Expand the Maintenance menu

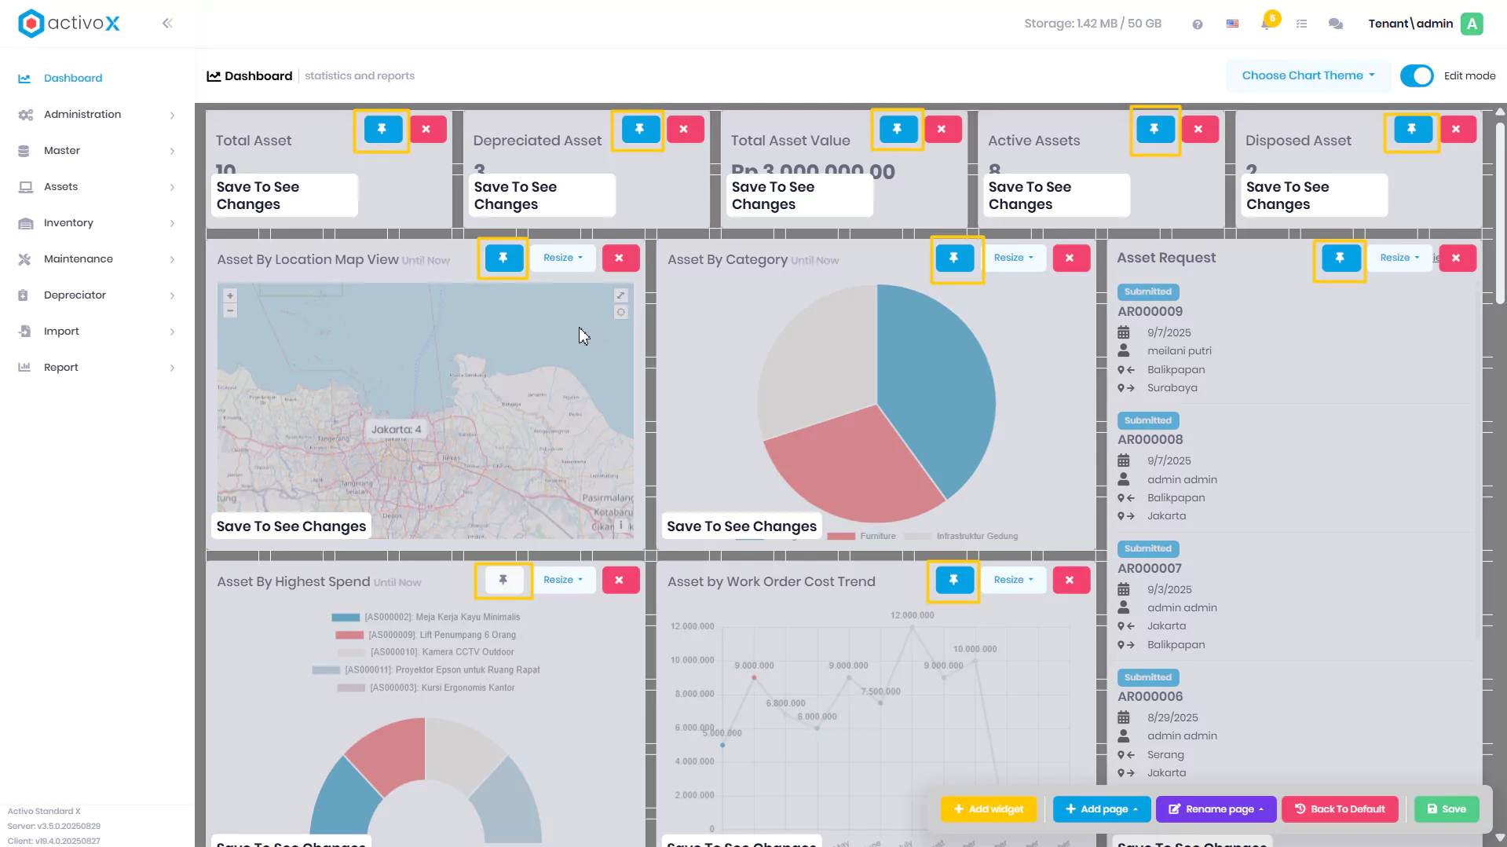[x=97, y=259]
